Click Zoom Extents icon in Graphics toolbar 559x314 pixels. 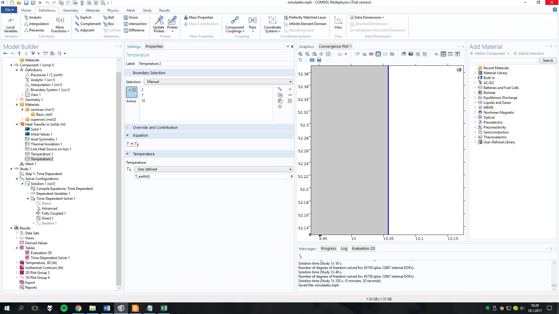click(x=328, y=54)
